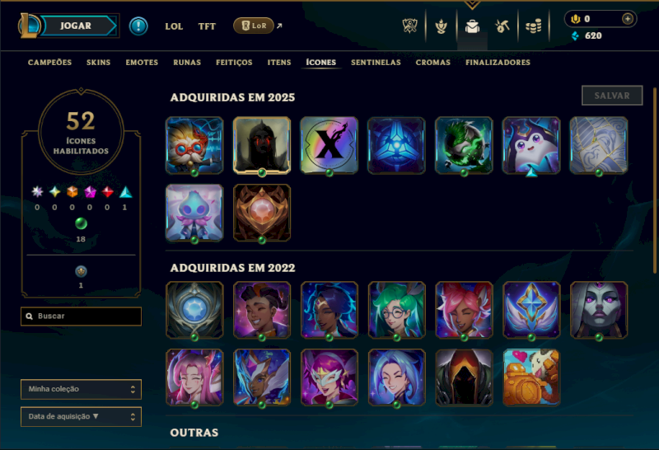Viewport: 659px width, 450px height.
Task: Switch to the Sentinelas tab
Action: pos(376,63)
